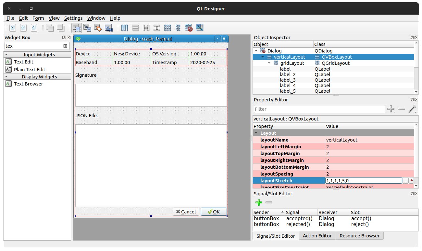Float the Object Inspector panel
Image resolution: width=422 pixels, height=251 pixels.
[412, 38]
